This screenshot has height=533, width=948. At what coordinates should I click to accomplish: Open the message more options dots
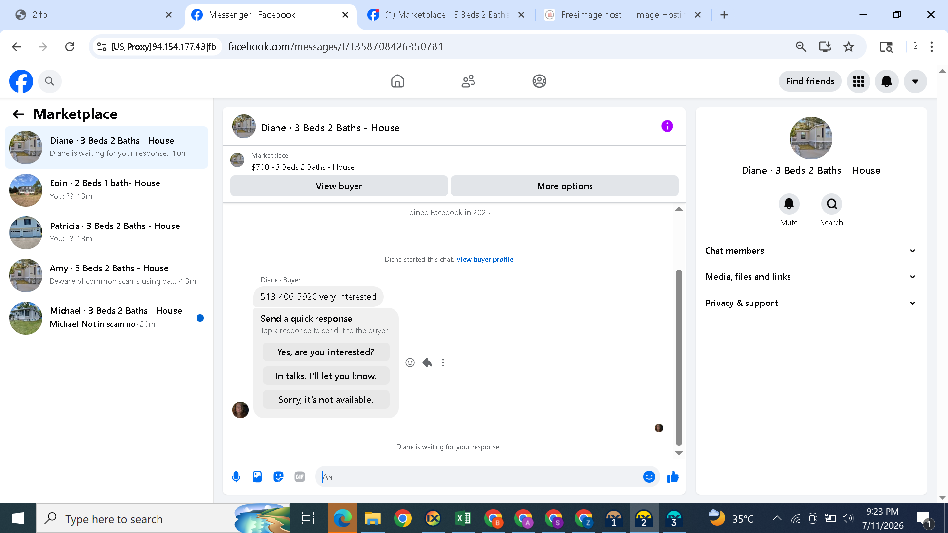click(443, 363)
